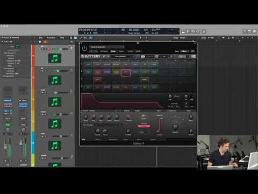The height and width of the screenshot is (194, 258).
Task: Click the fifth track pan knob
Action: [71, 135]
